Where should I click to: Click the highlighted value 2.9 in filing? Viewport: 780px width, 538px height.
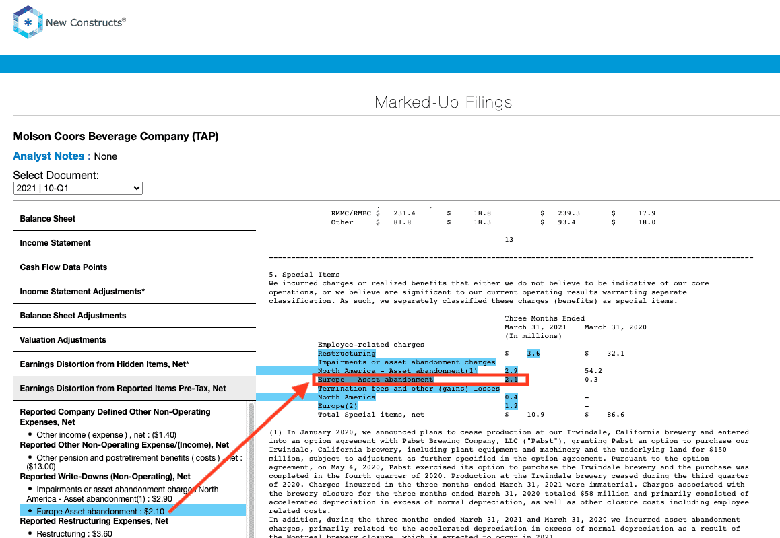point(511,371)
